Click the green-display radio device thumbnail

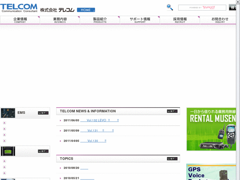coord(8,151)
